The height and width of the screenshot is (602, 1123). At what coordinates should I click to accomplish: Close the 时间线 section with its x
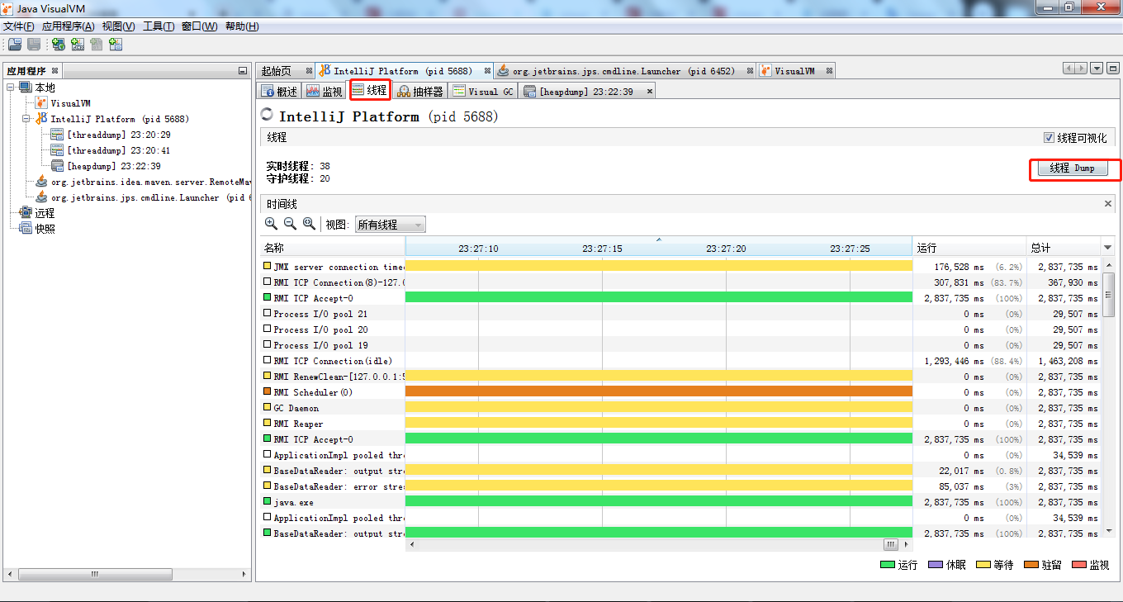coord(1108,203)
